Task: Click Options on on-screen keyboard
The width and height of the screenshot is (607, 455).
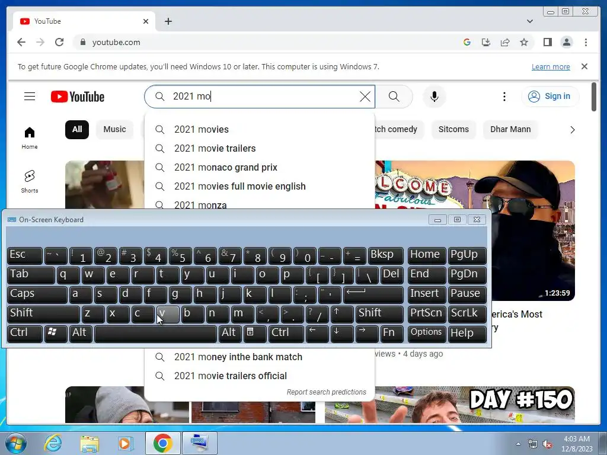Action: pos(427,333)
